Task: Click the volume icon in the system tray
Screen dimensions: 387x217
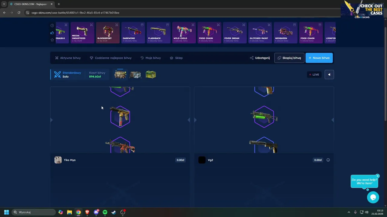Action: (367, 212)
